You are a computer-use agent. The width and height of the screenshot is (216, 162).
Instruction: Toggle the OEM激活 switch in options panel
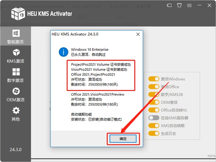(x=154, y=103)
